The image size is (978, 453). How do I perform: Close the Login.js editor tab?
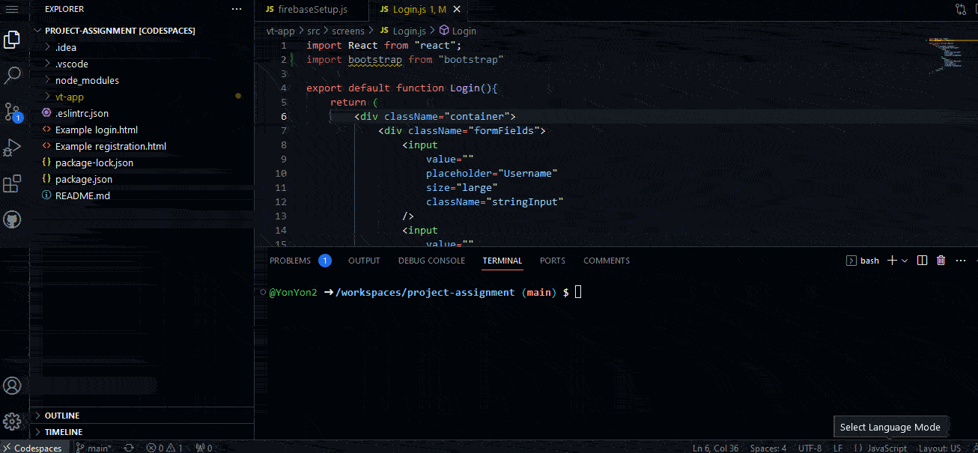pyautogui.click(x=458, y=10)
